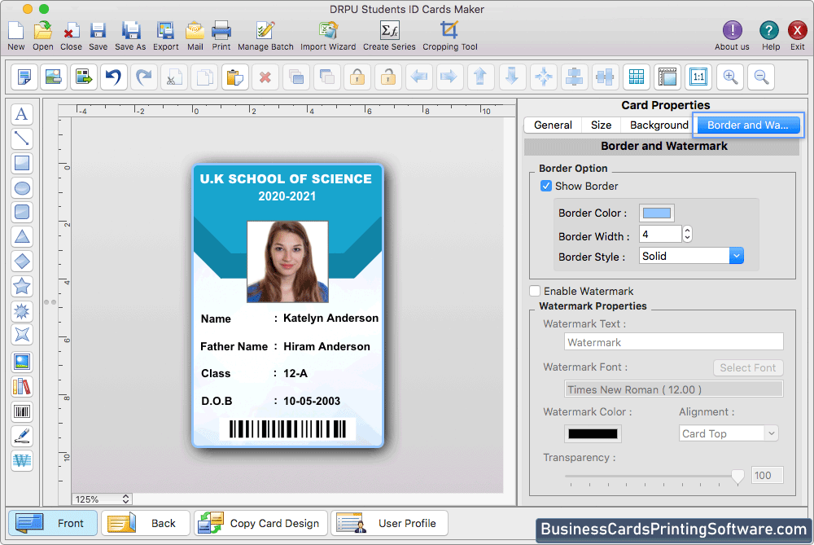Select the Triangle shape tool

point(22,237)
